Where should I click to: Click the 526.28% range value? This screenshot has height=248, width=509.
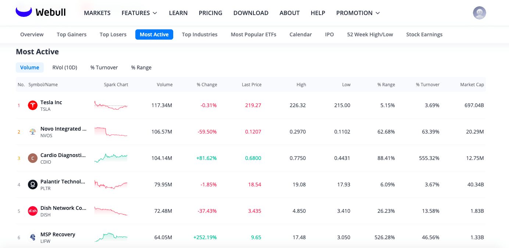point(385,237)
